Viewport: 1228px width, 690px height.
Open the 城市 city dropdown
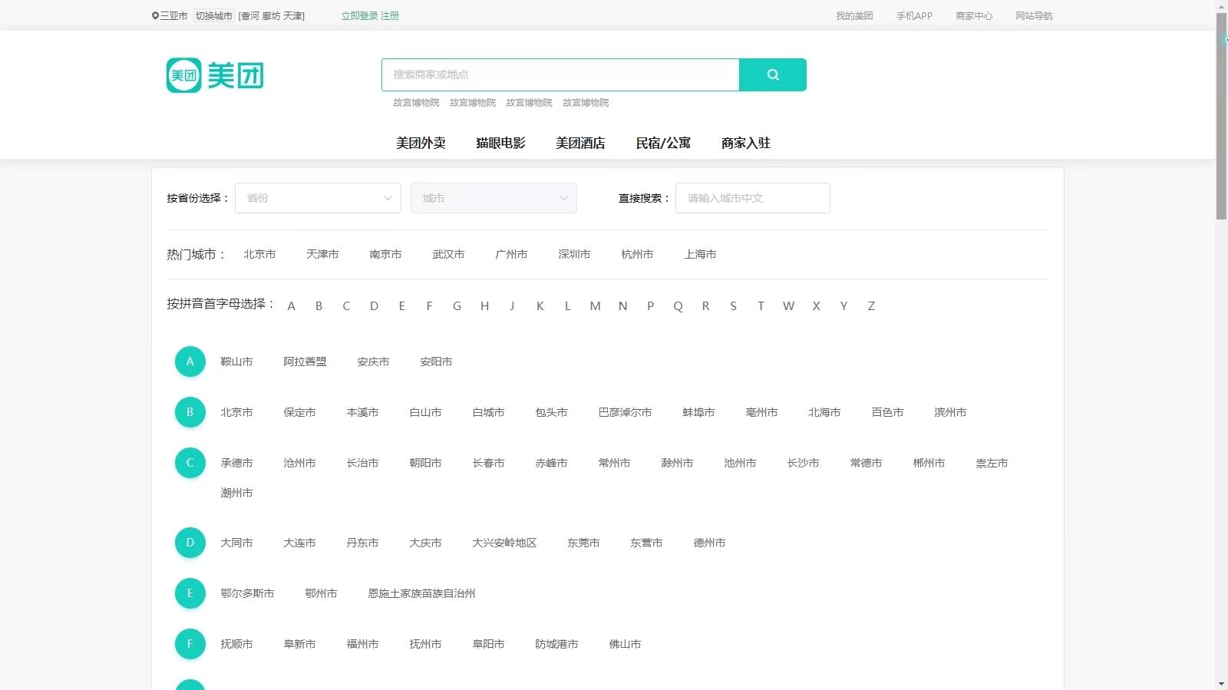[x=494, y=198]
